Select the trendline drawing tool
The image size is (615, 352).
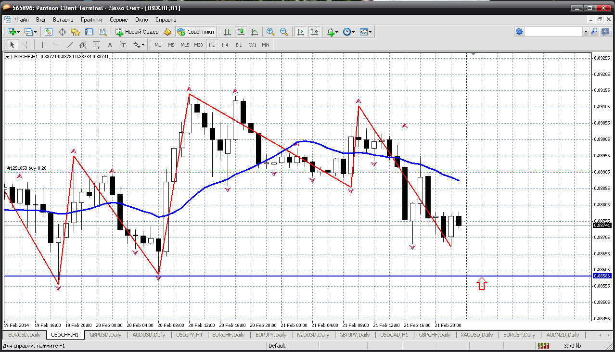pos(69,45)
